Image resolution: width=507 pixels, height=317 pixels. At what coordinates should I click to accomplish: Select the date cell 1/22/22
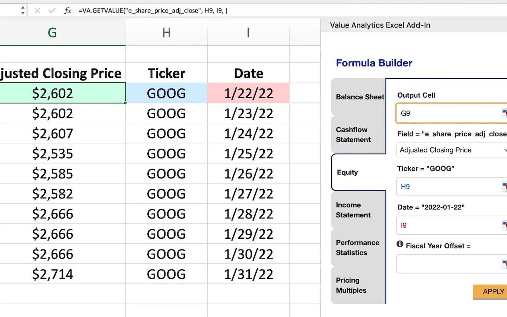248,93
